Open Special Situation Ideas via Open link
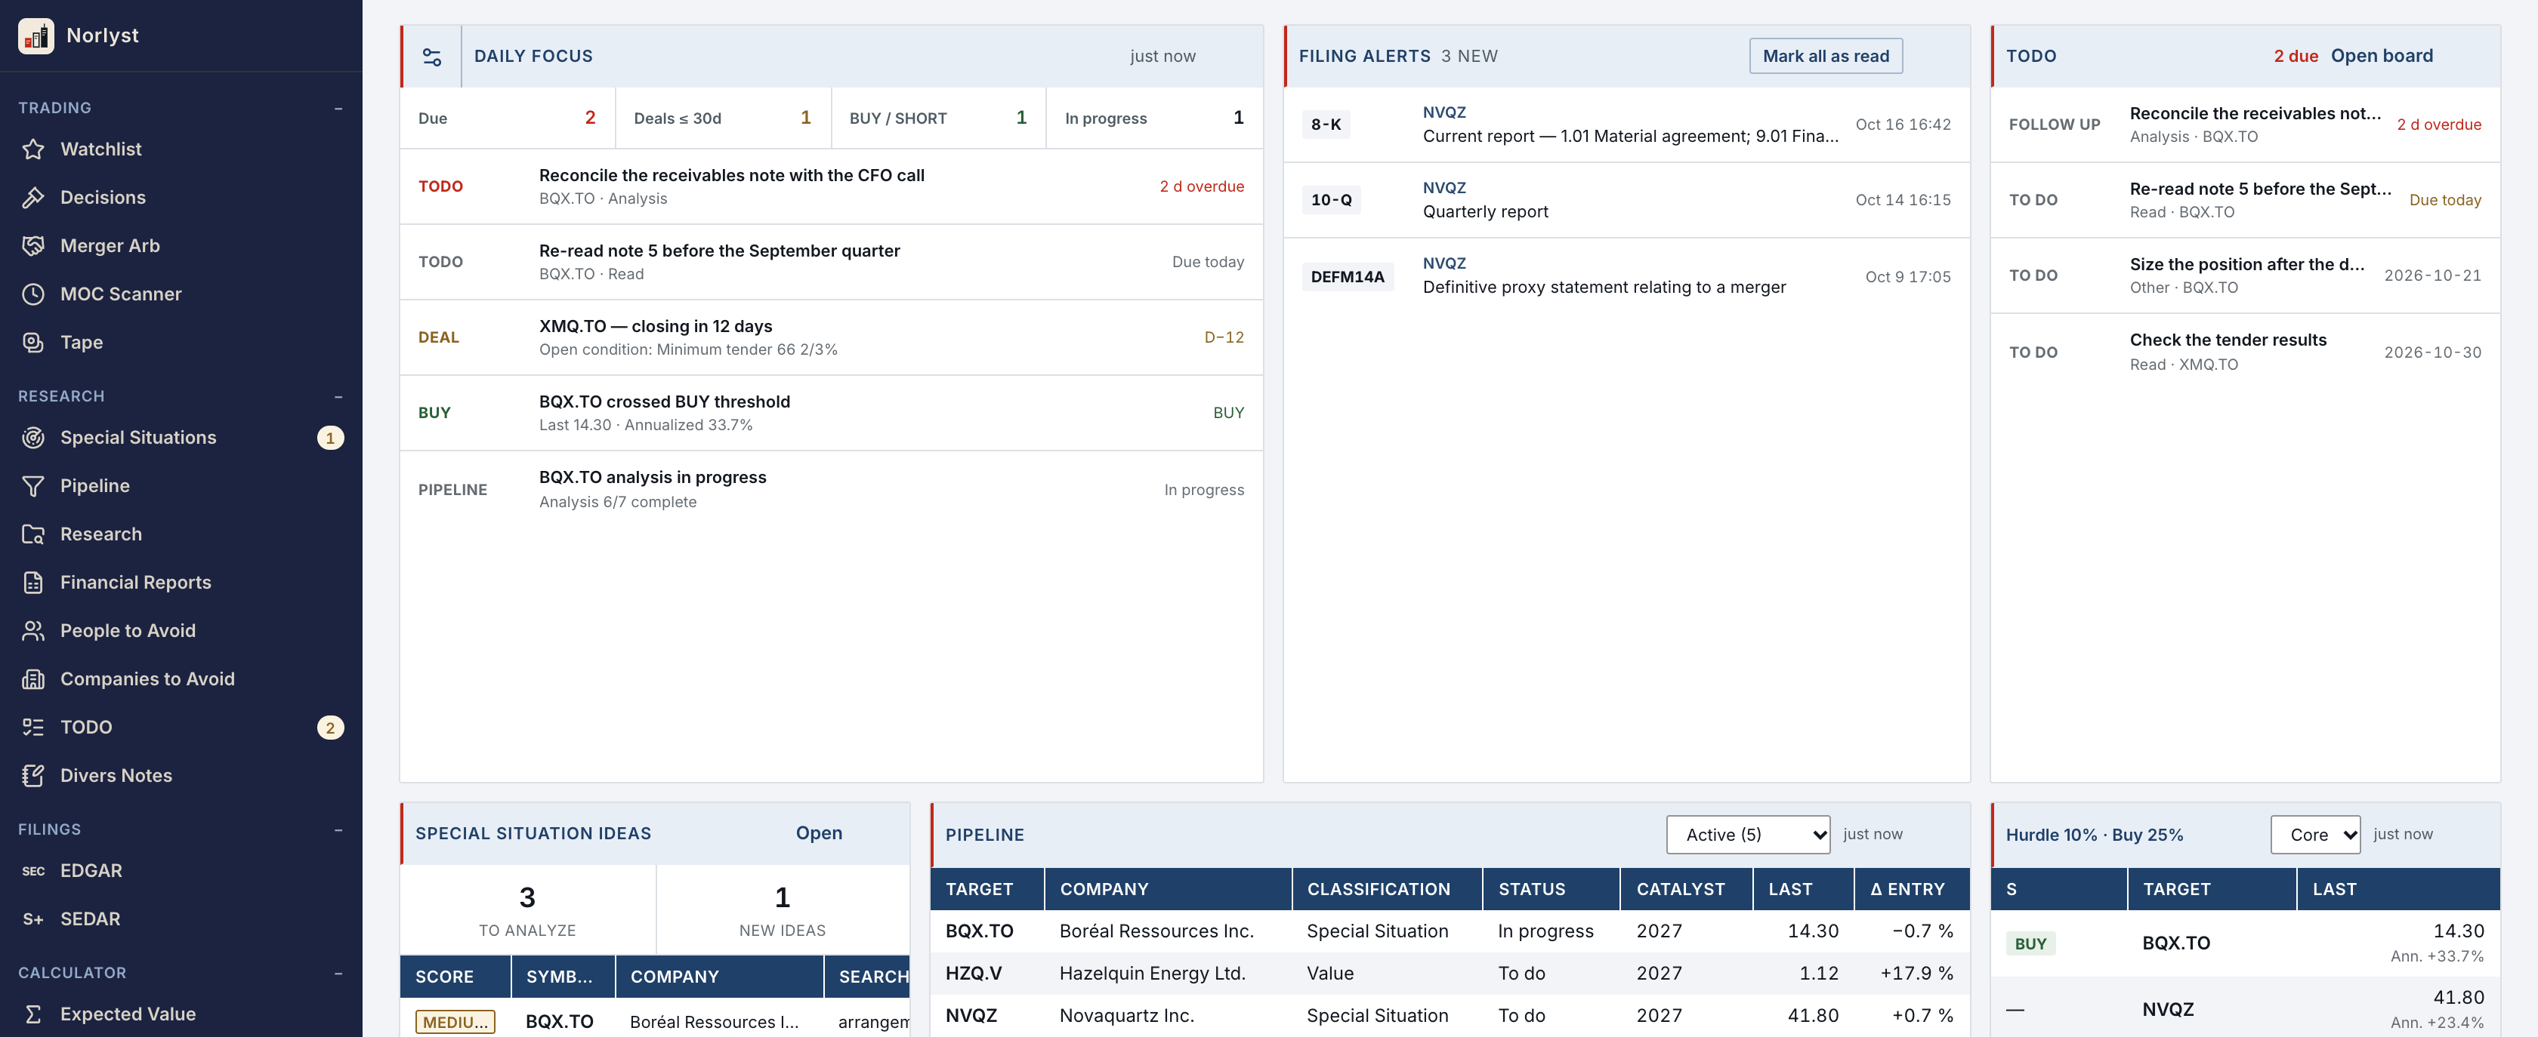 click(x=819, y=833)
